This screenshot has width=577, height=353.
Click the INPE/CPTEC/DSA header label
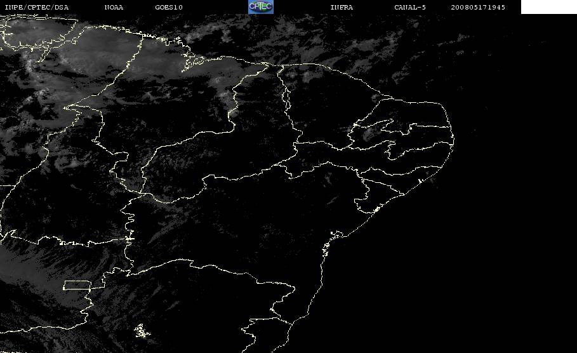[37, 8]
